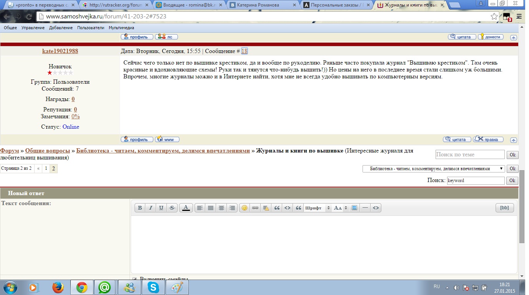This screenshot has height=295, width=529.
Task: Toggle underline formatting in the editor
Action: tap(161, 208)
